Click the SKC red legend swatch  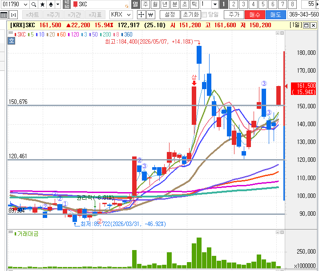[x=15, y=34]
